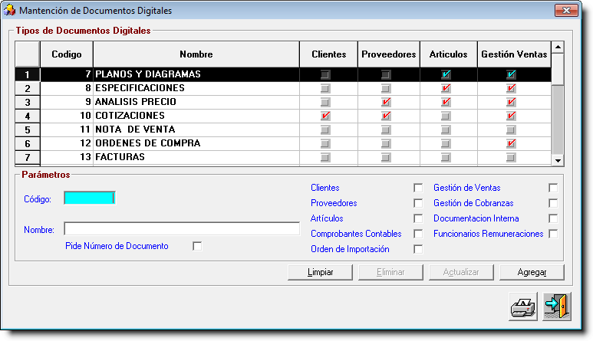
Task: Click the code cell with value 8
Action: [67, 88]
